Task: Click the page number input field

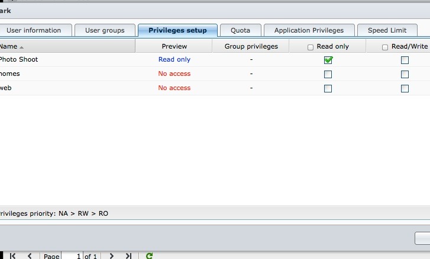Action: click(x=71, y=256)
